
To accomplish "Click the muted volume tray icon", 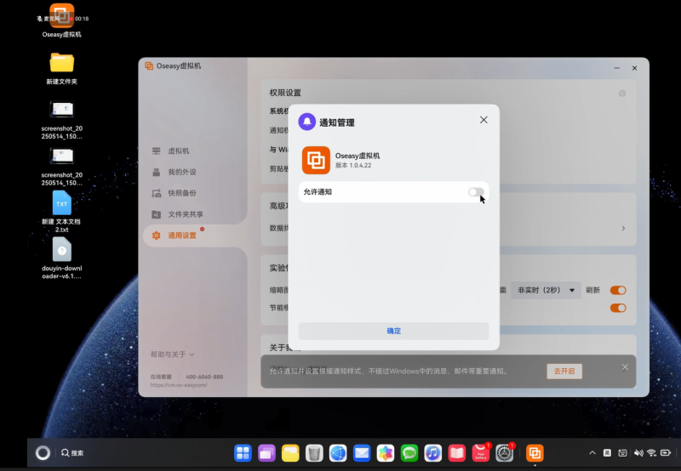I will [x=638, y=453].
